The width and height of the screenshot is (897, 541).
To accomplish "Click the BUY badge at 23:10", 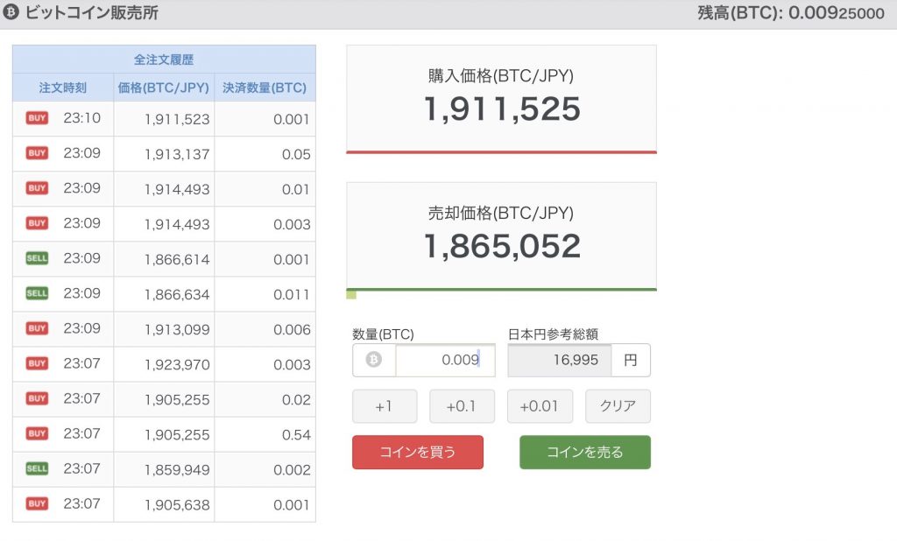I will [x=37, y=118].
